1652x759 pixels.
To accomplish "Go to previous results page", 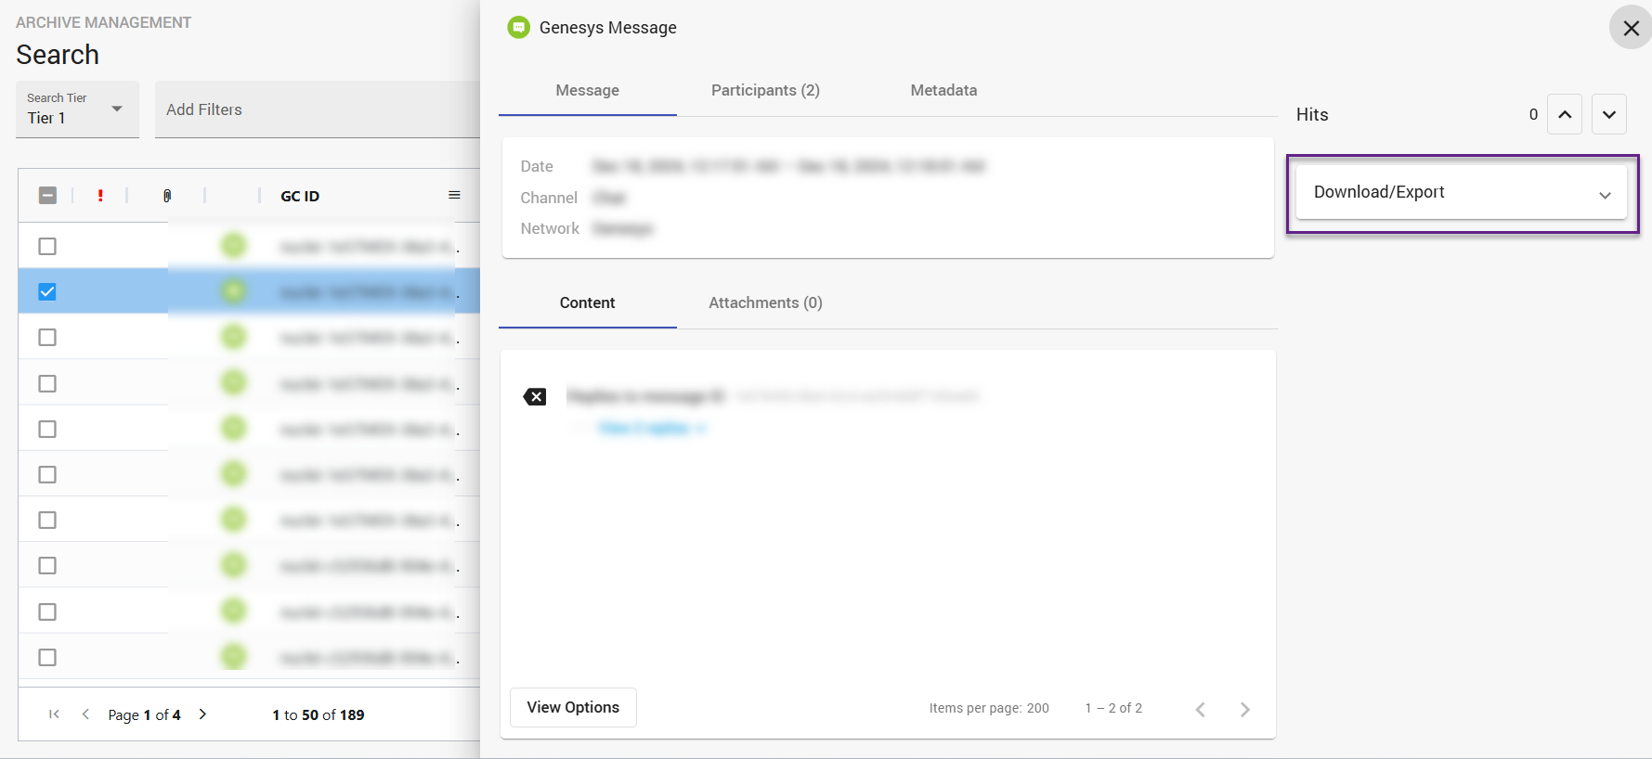I will [85, 714].
